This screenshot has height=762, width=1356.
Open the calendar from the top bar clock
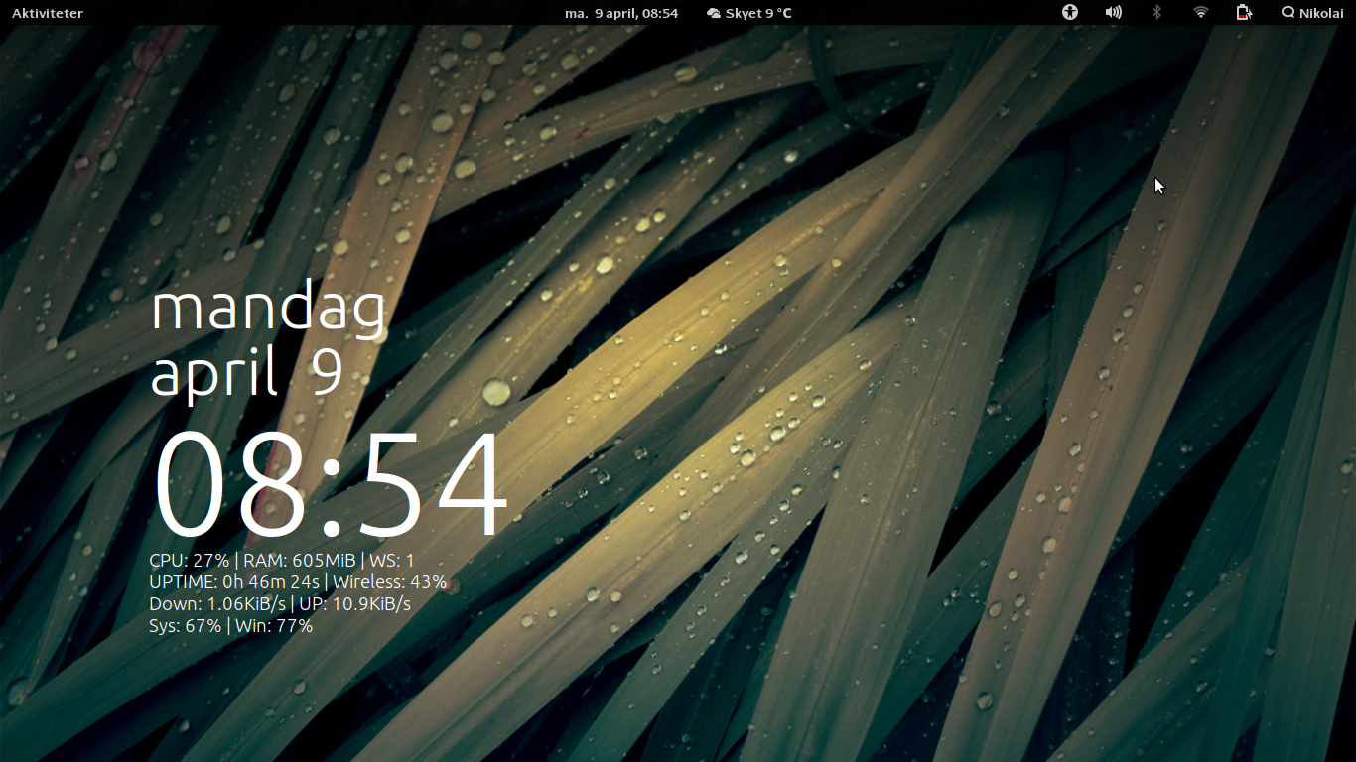[x=621, y=13]
